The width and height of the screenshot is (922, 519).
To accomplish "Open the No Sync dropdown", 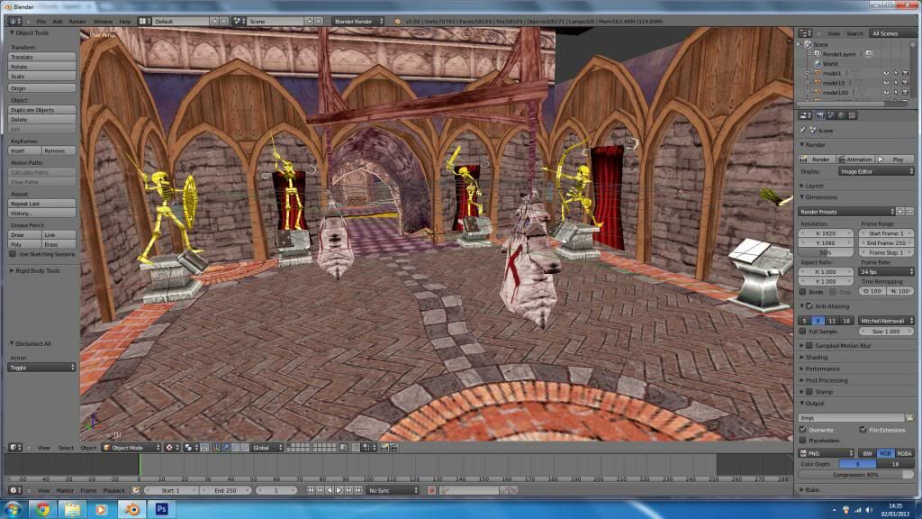I will [x=393, y=490].
